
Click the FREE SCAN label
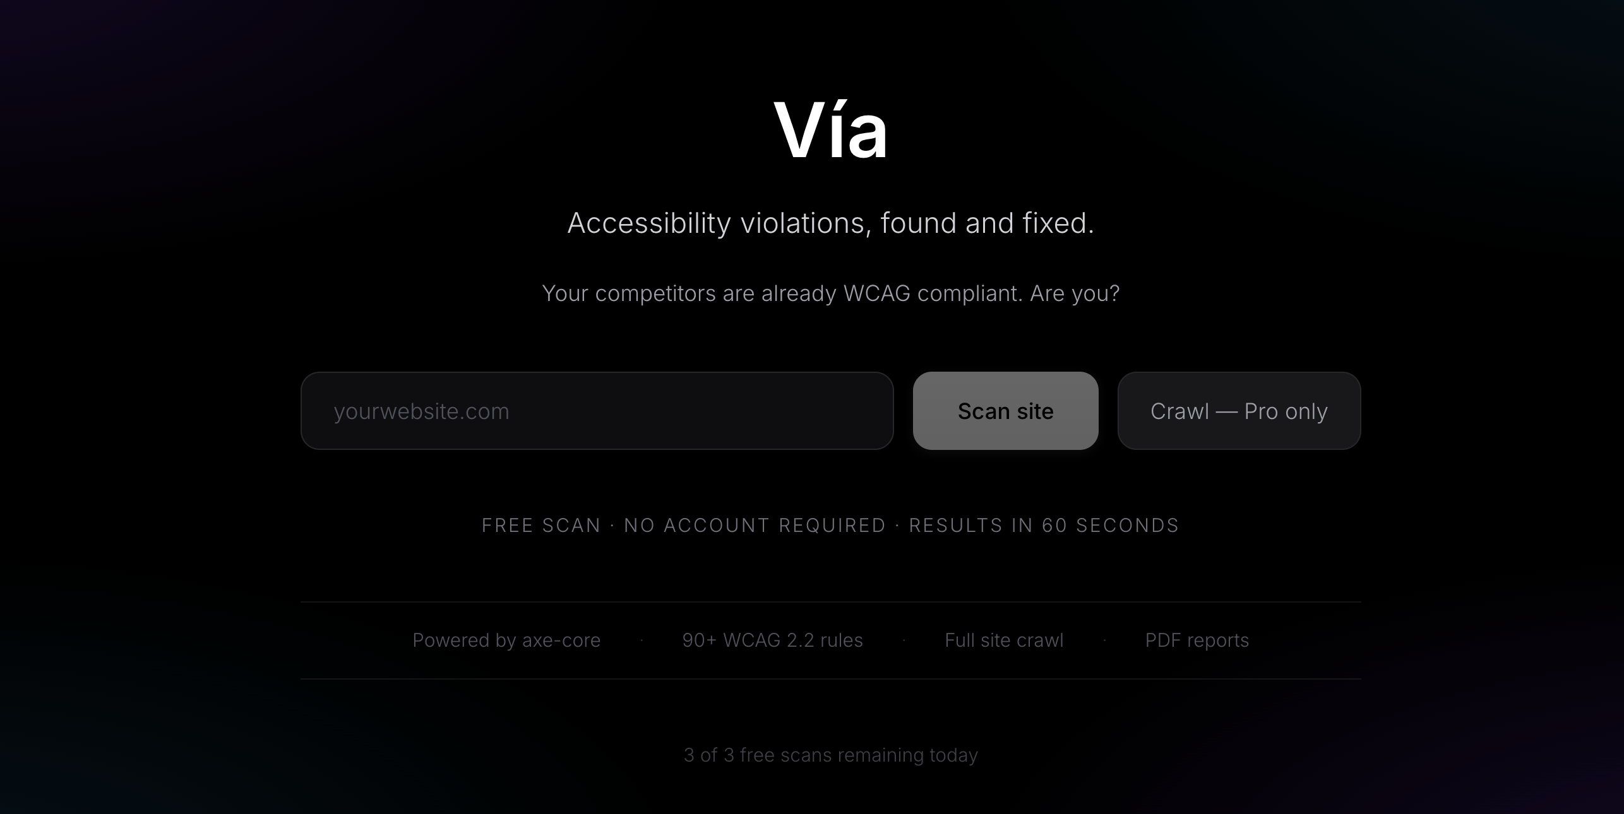[x=541, y=526]
